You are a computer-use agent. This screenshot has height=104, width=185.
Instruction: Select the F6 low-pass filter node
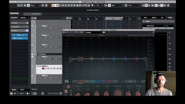point(145,59)
